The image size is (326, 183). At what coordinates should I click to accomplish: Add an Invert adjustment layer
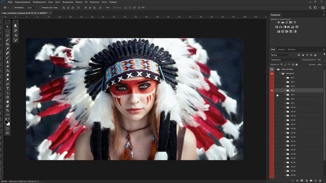pos(279,32)
